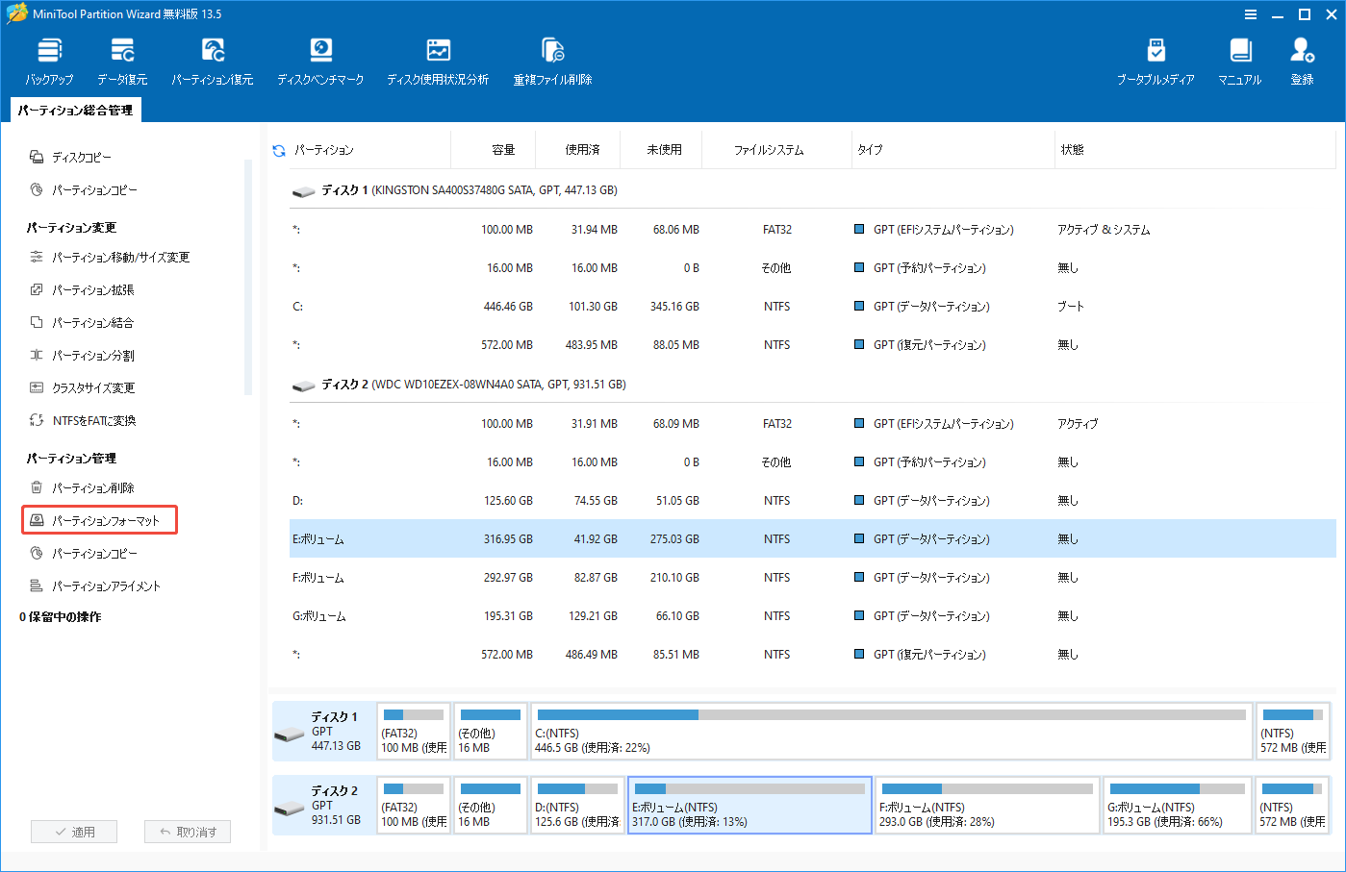Open ブータブルメディア bootable media creator
Image resolution: width=1346 pixels, height=872 pixels.
1156,58
